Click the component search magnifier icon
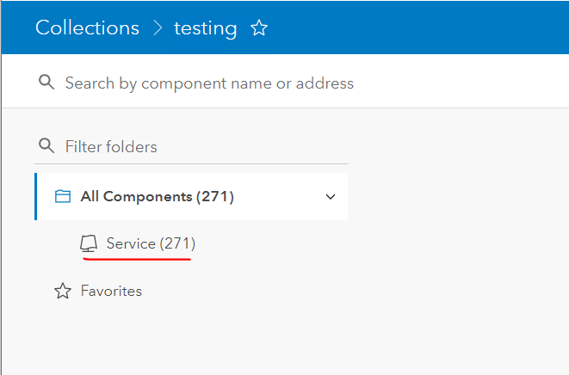Image resolution: width=569 pixels, height=375 pixels. coord(46,83)
